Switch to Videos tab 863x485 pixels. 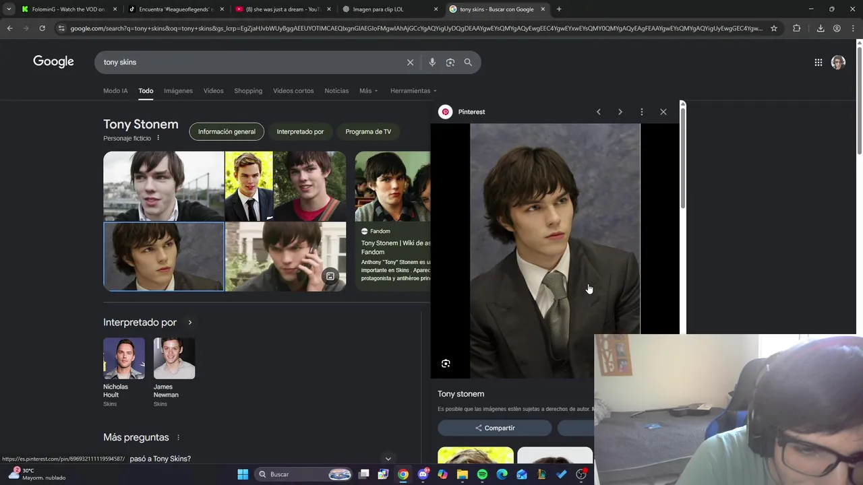pos(213,91)
